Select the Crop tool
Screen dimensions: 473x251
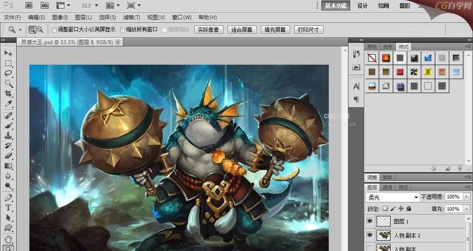pos(8,93)
